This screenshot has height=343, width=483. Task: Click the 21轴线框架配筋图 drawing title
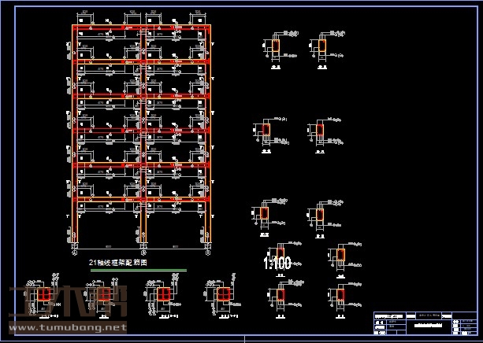[119, 262]
